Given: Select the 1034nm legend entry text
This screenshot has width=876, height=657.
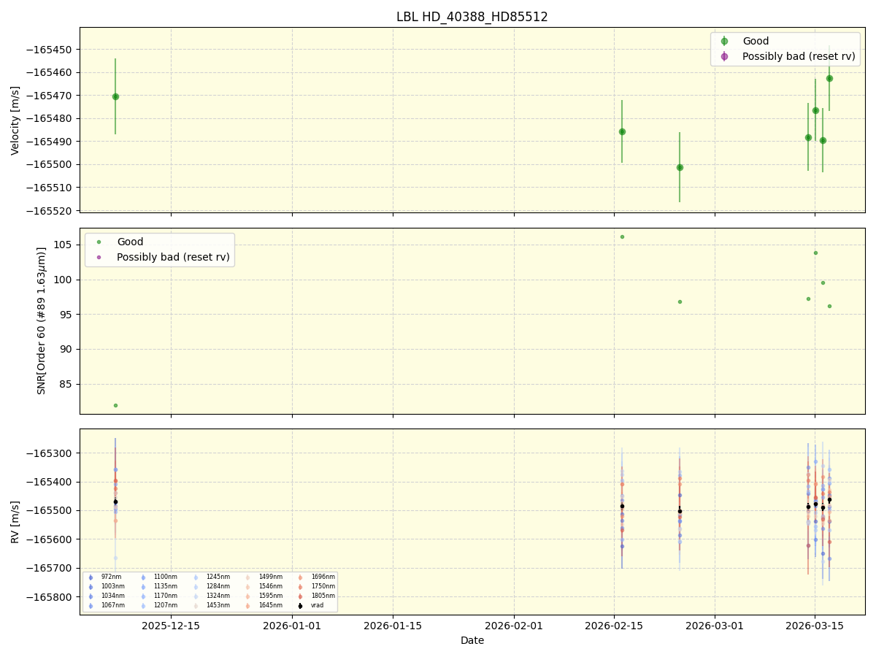Looking at the screenshot, I should (113, 596).
